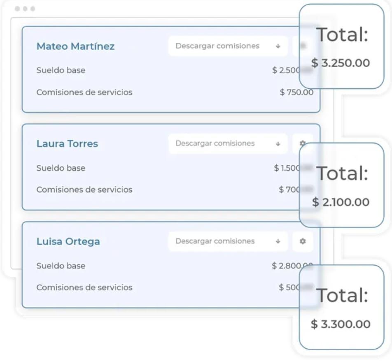
Task: Select the $ 3.300.00 total box
Action: [341, 307]
